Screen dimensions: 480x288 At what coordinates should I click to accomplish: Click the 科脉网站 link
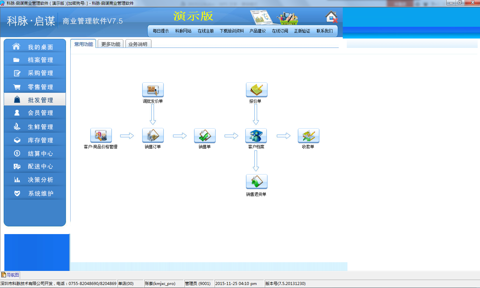tap(183, 31)
